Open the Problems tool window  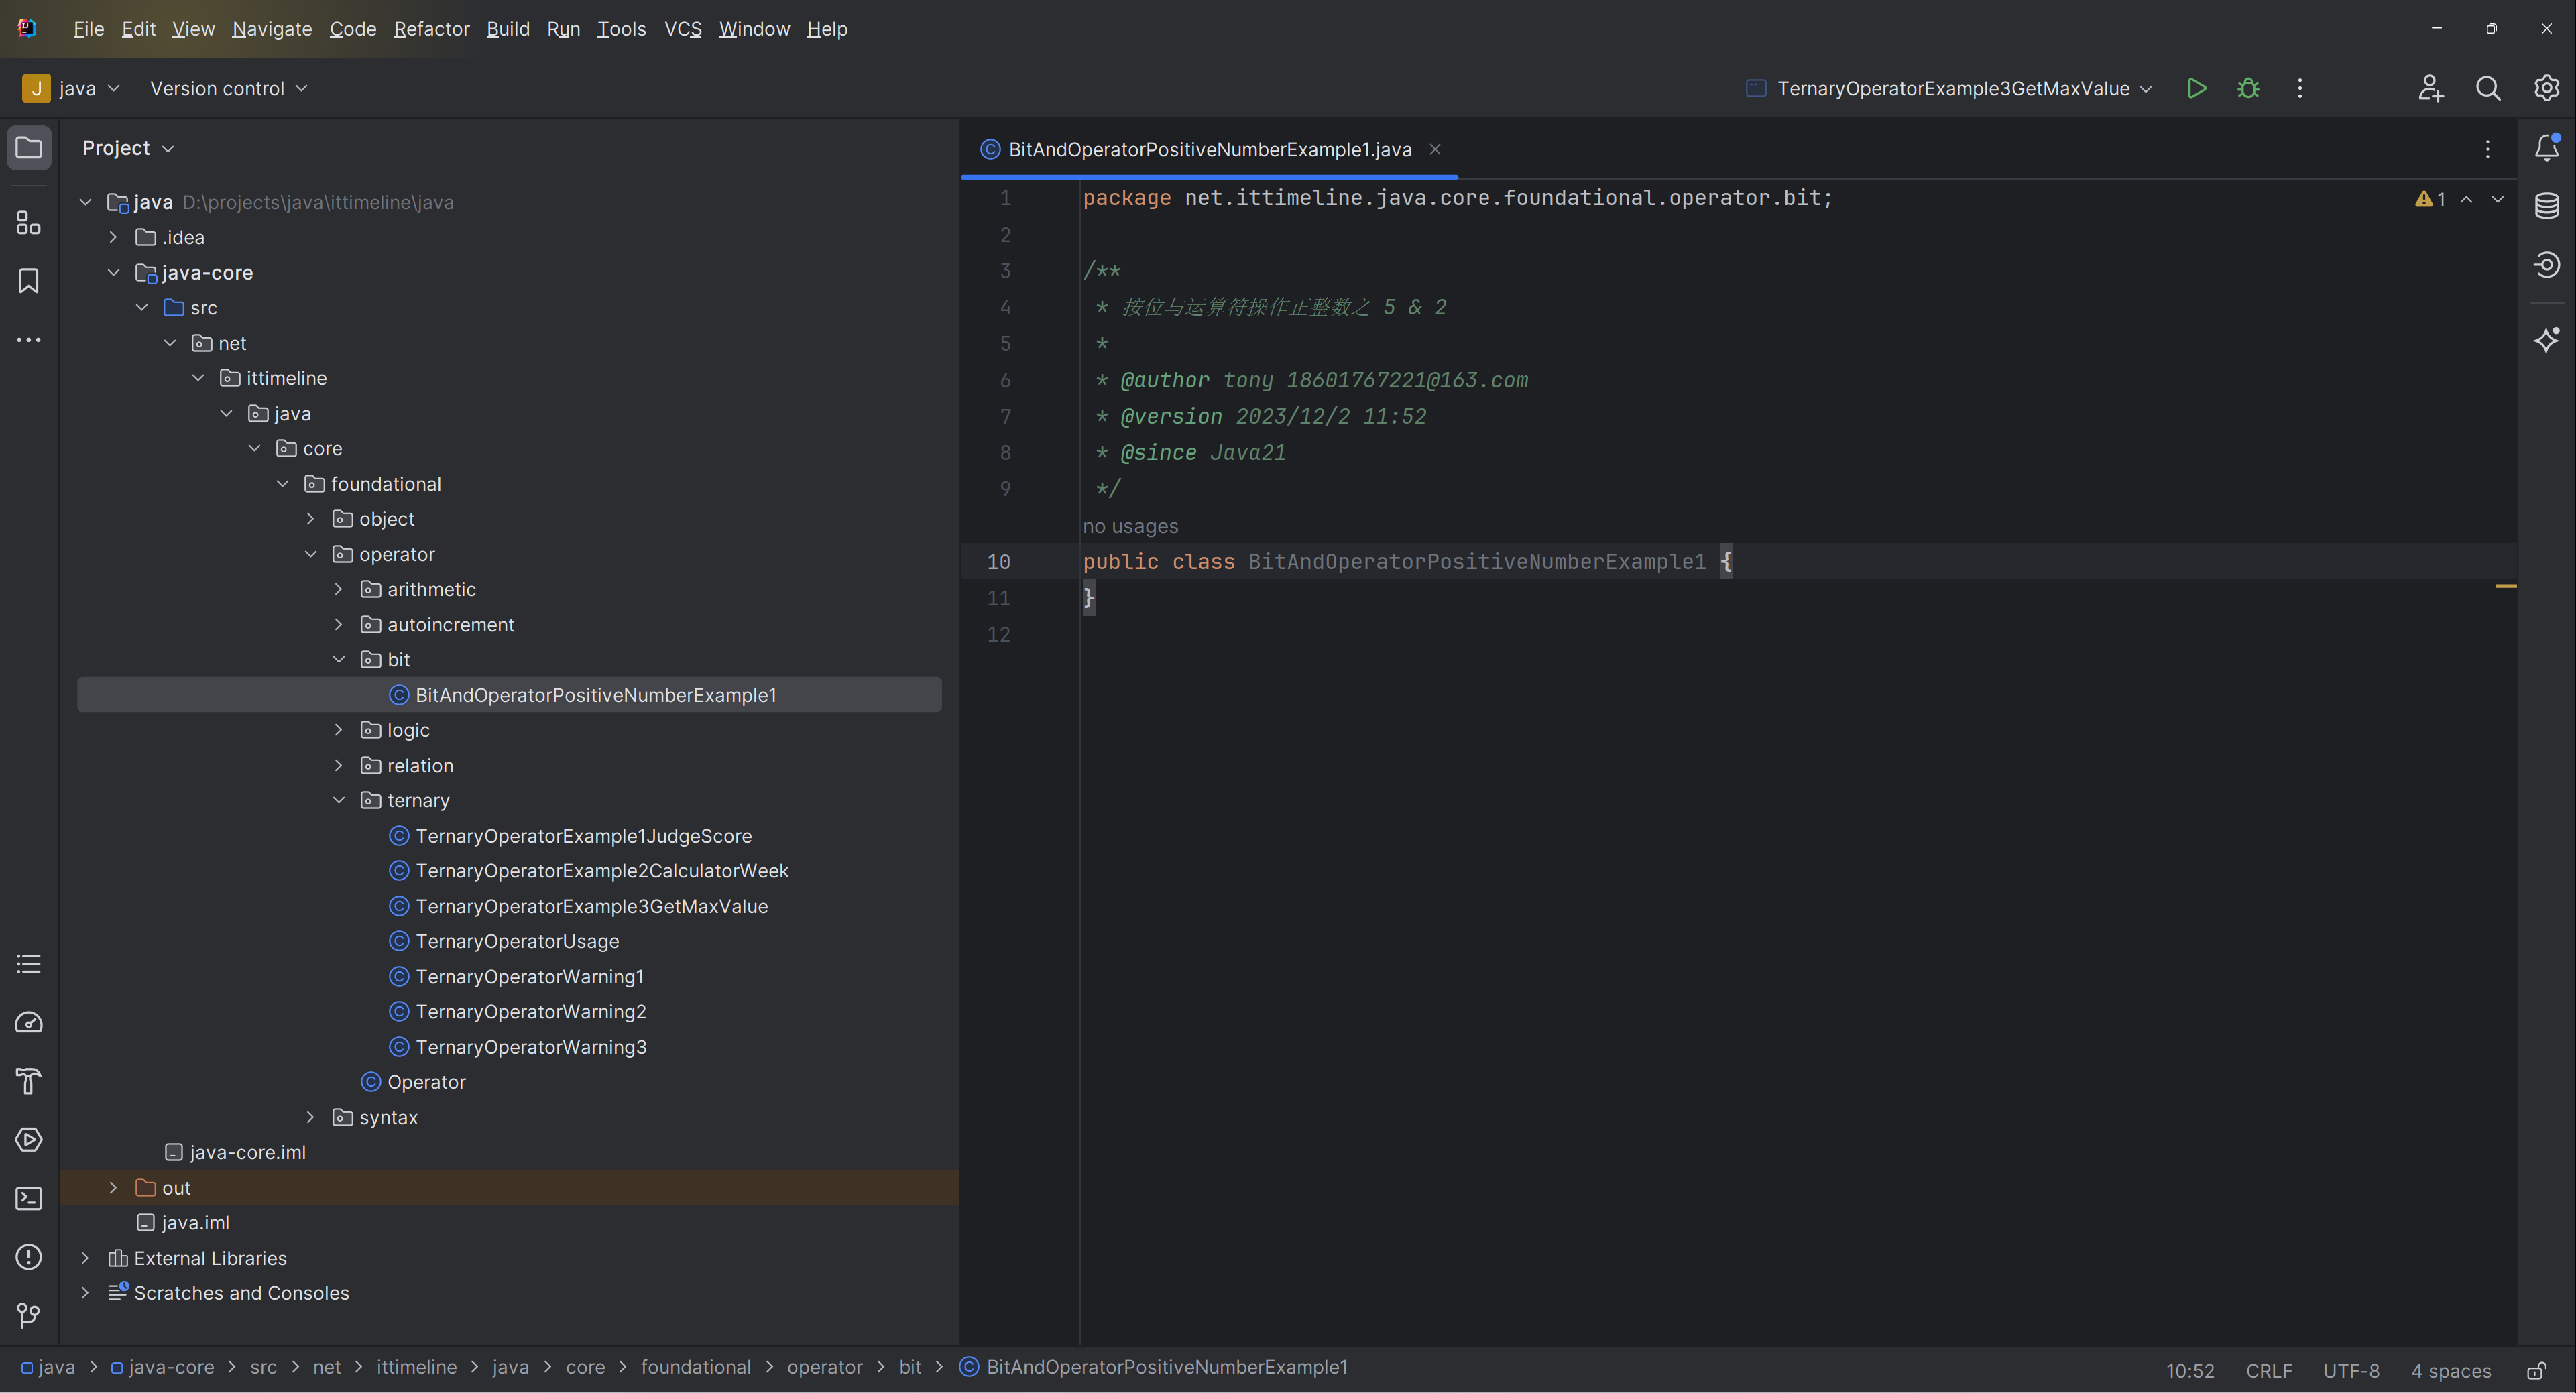coord(29,1257)
